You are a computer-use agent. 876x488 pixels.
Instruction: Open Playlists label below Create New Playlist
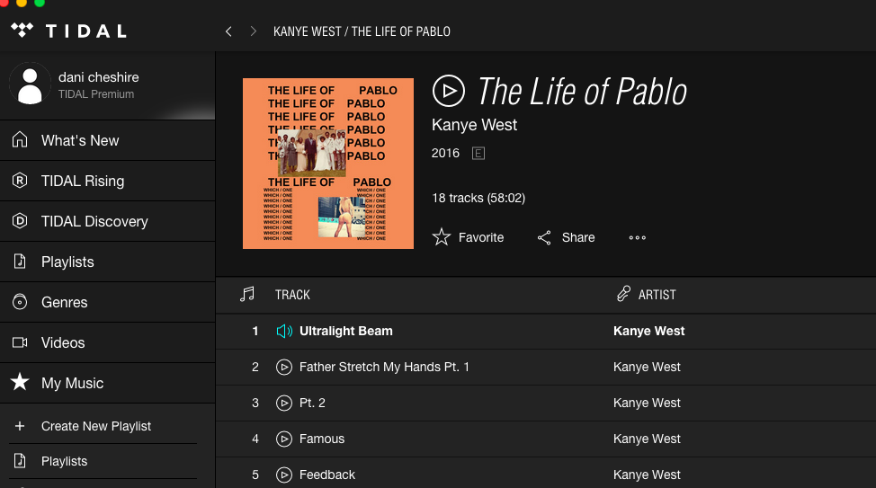point(64,461)
